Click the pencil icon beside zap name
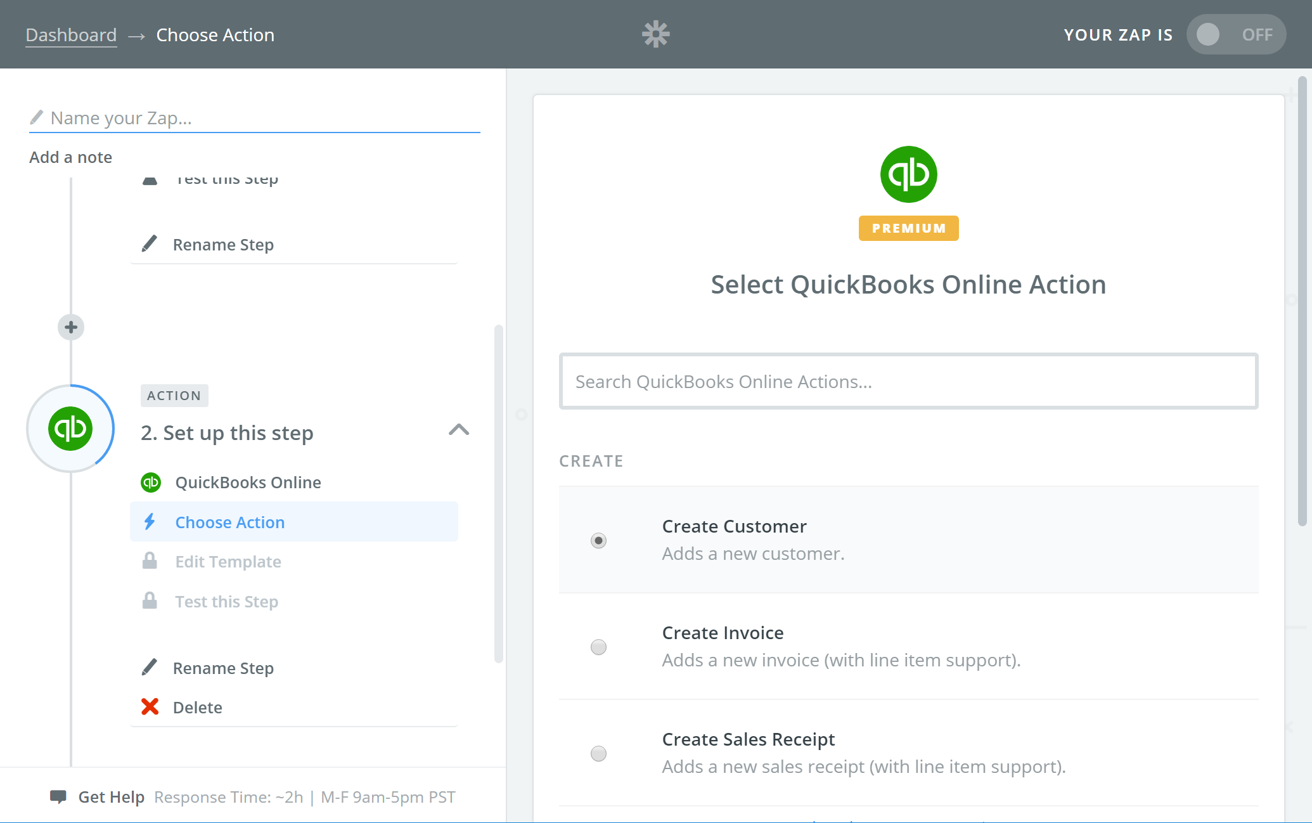The width and height of the screenshot is (1312, 823). 37,117
